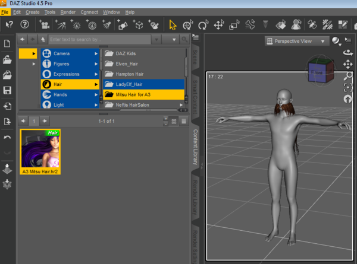Toggle icon grid view in content library

pos(174,122)
